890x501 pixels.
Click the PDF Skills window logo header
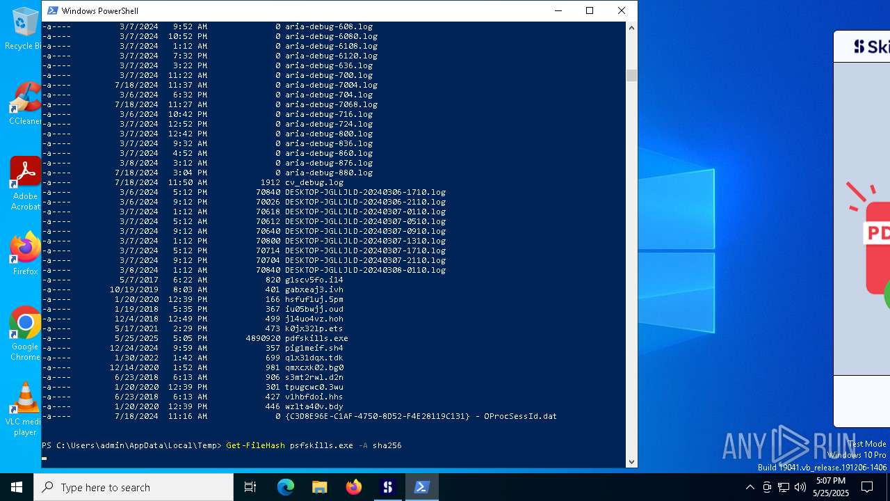click(x=871, y=47)
